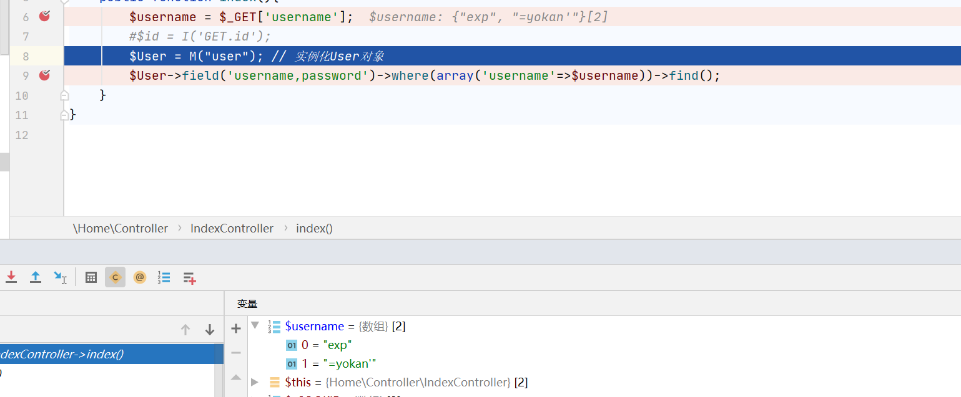Image resolution: width=961 pixels, height=397 pixels.
Task: Open the Evaluate Expression calculator icon
Action: (x=91, y=277)
